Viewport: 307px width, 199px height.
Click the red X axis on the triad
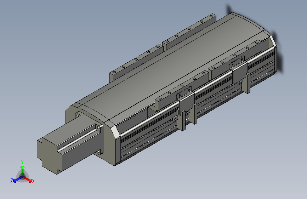coord(27,179)
